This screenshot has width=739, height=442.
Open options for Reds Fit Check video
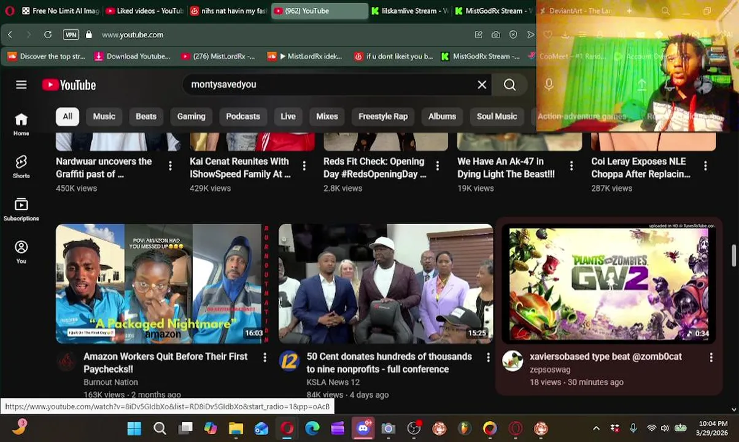point(438,166)
